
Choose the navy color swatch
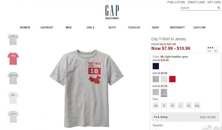(156, 66)
